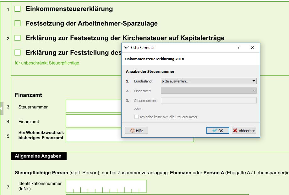Confirm the dialog with OK
The image size is (289, 195).
(218, 130)
